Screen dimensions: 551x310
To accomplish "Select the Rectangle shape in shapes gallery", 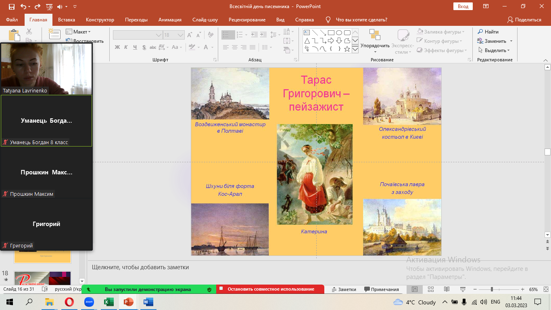I will coord(331,33).
